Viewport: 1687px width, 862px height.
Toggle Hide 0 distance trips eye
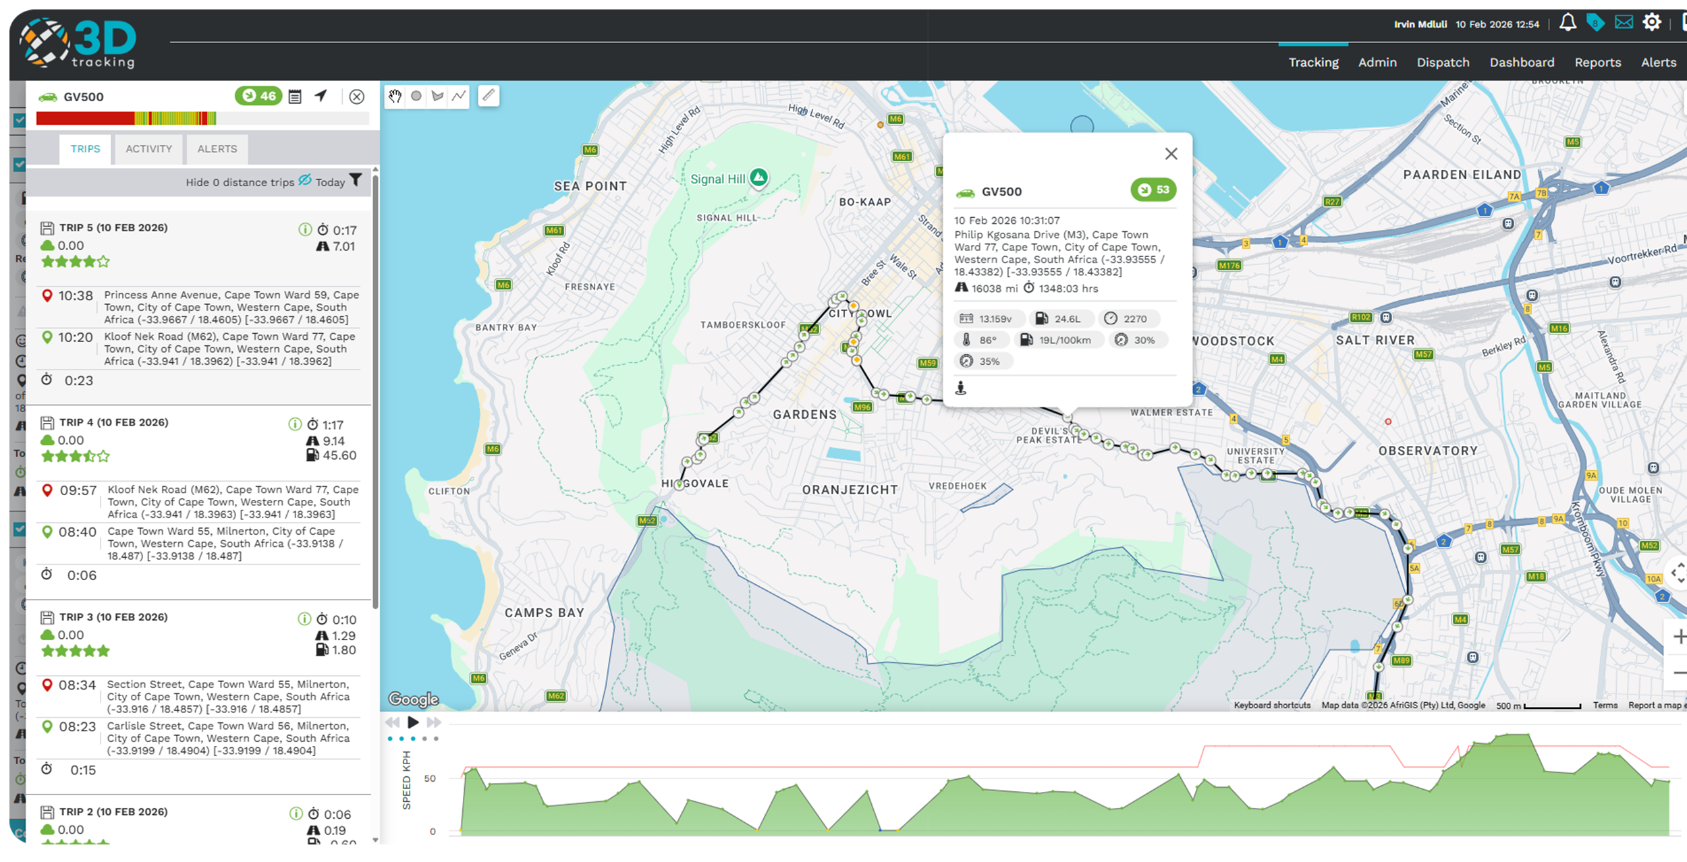[305, 180]
